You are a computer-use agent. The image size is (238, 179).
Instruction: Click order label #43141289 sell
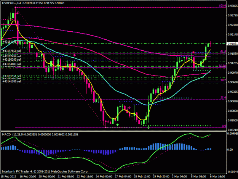click(x=12, y=82)
